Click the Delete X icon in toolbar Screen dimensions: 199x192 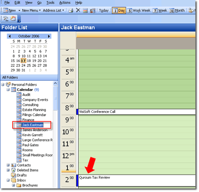tap(78, 10)
